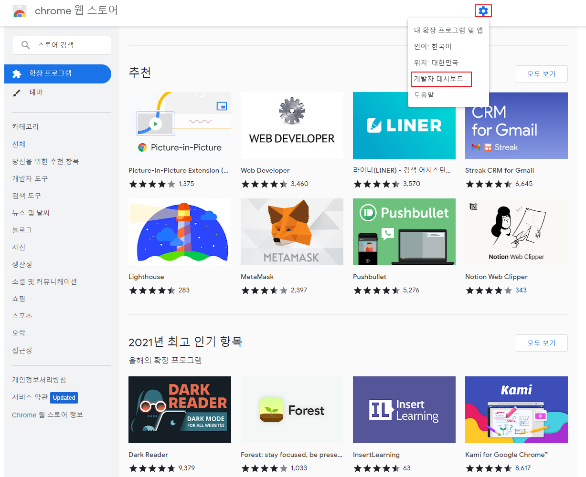
Task: Open the Kami for Google Chrome thumbnail
Action: coord(516,410)
